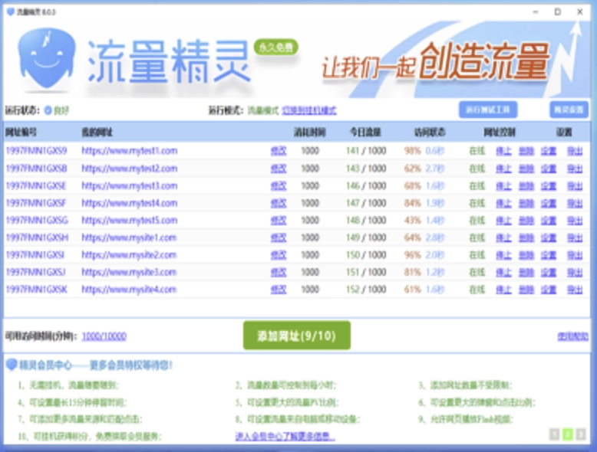Click today's traffic value 152 / 1000
The width and height of the screenshot is (597, 452).
tap(366, 290)
